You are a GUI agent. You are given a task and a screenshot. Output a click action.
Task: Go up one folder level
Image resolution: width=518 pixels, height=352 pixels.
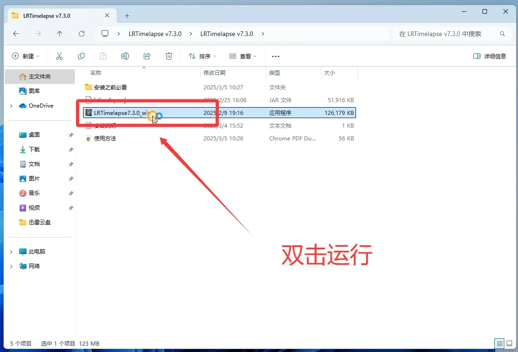[59, 34]
